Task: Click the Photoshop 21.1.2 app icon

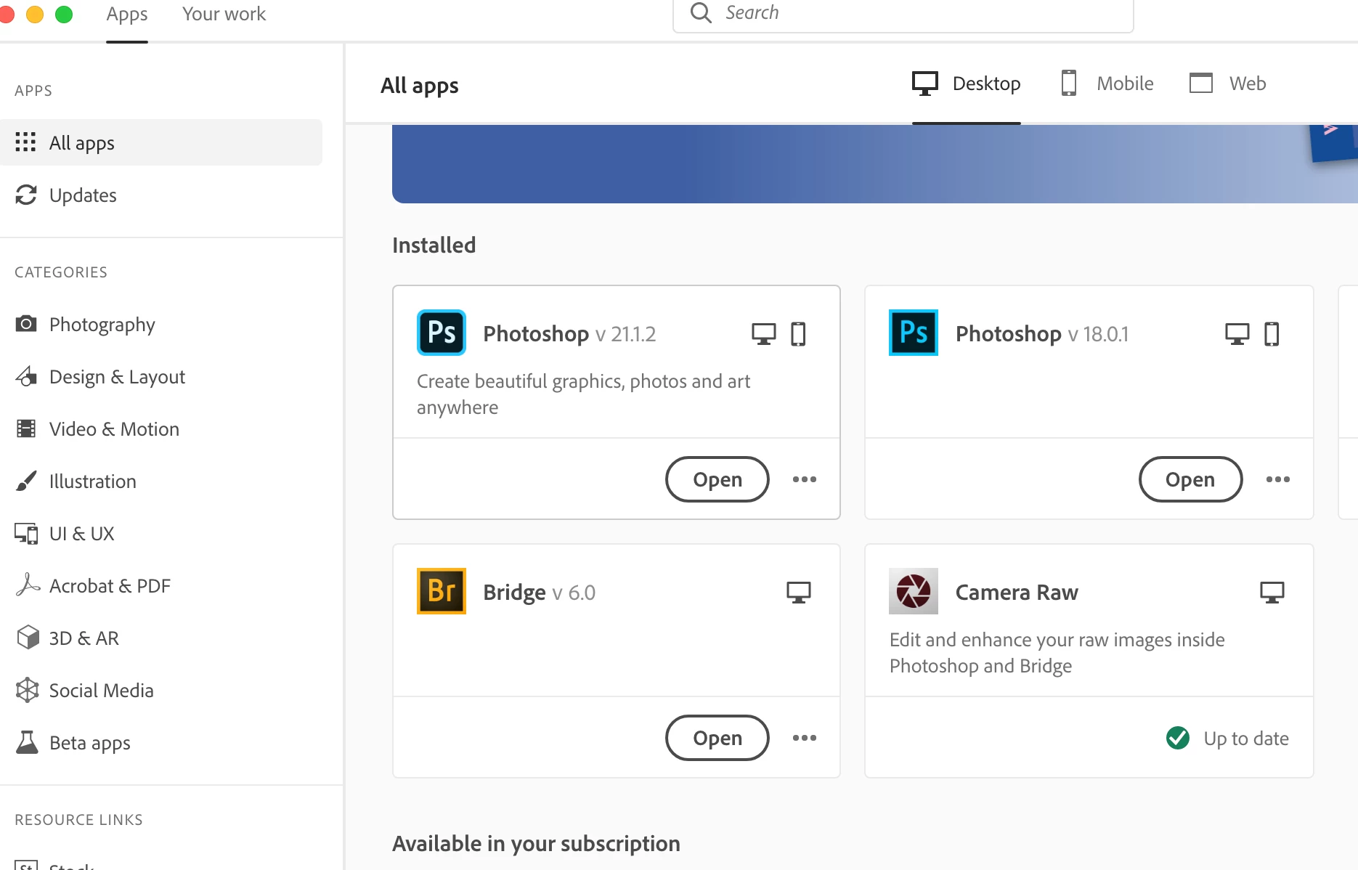Action: tap(442, 333)
